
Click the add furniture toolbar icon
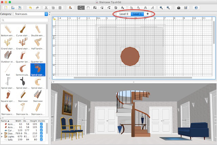click(x=70, y=7)
